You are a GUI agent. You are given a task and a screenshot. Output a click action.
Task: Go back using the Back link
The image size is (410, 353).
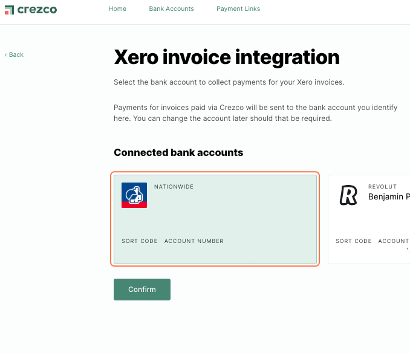coord(15,54)
